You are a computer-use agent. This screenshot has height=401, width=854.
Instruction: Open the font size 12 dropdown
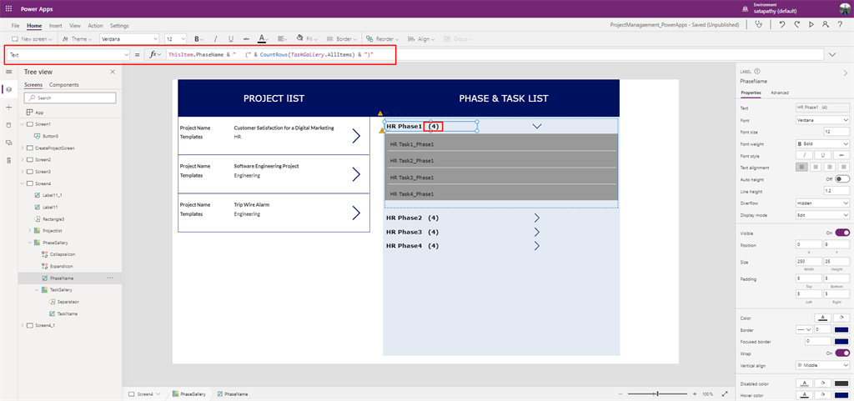coord(176,39)
